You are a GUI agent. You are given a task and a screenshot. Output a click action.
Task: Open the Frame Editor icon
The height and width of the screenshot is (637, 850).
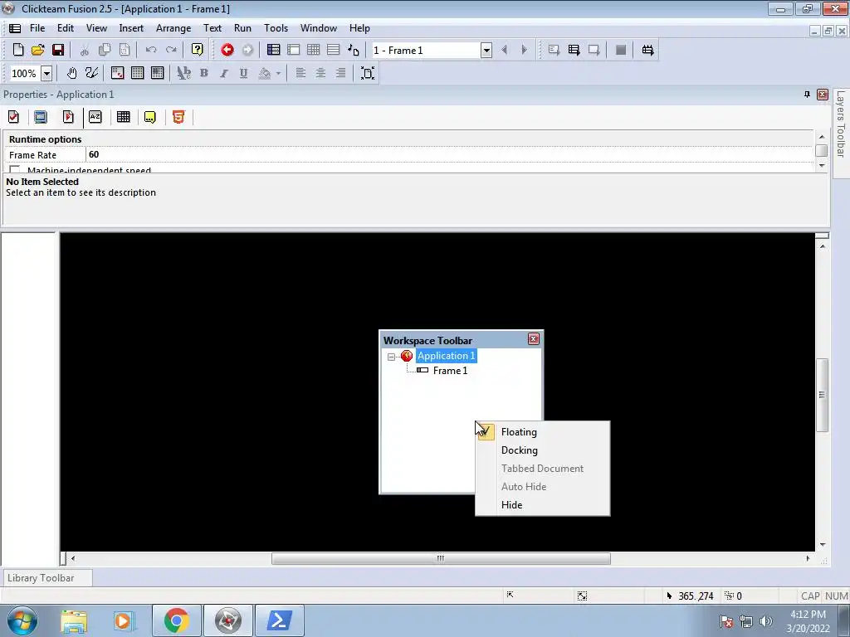pyautogui.click(x=294, y=51)
